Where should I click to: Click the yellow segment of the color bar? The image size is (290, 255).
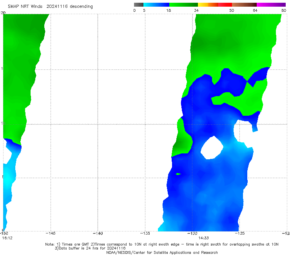tap(203, 5)
